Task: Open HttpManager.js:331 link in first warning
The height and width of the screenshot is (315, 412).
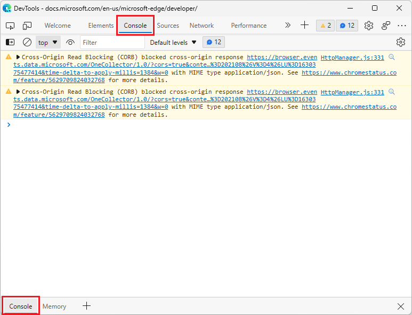Action: coord(352,57)
